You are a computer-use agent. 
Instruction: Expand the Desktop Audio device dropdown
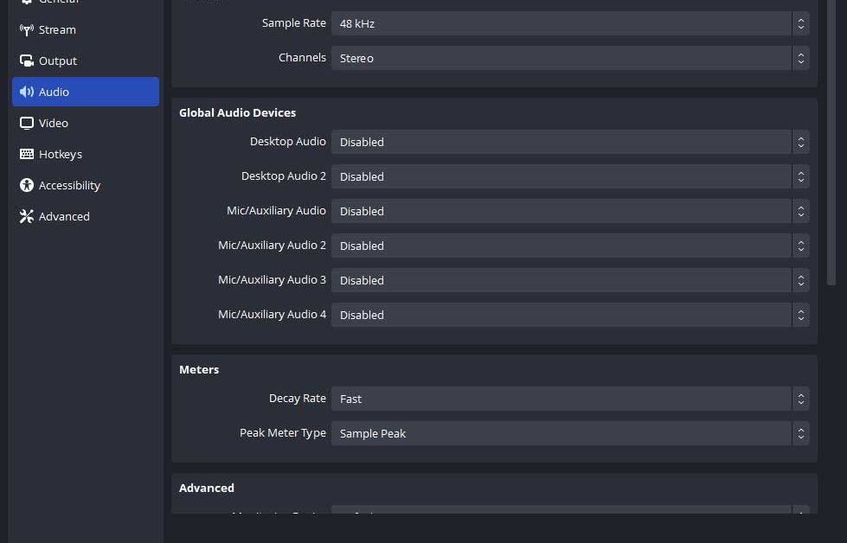tap(569, 142)
